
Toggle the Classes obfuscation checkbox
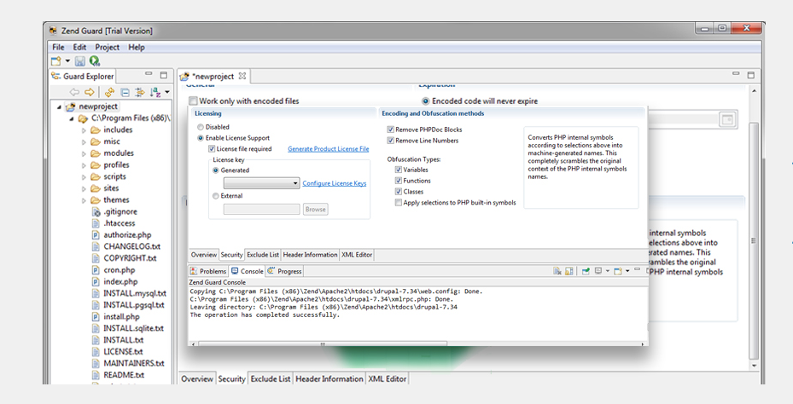[399, 192]
